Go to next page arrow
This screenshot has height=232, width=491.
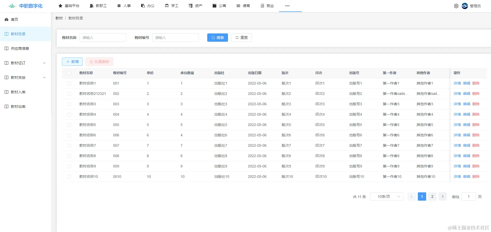point(443,196)
